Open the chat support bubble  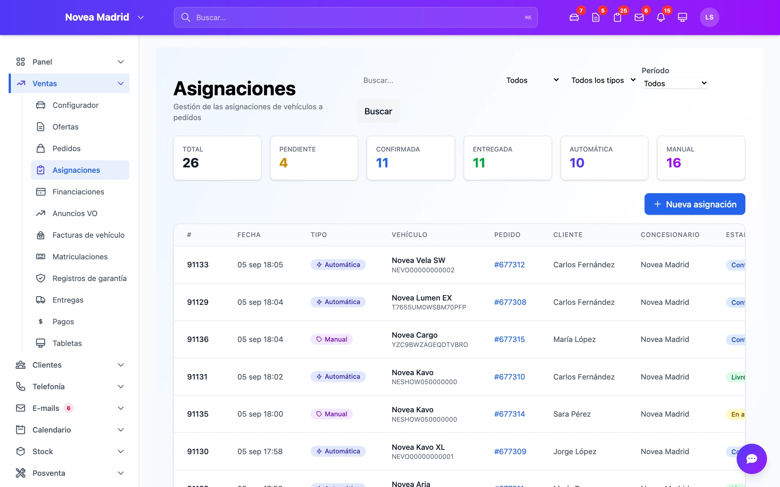[x=752, y=459]
